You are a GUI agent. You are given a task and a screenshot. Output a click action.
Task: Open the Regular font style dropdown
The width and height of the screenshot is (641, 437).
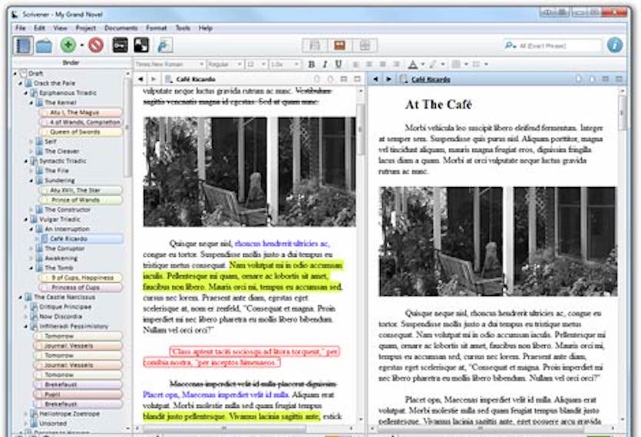(x=225, y=64)
